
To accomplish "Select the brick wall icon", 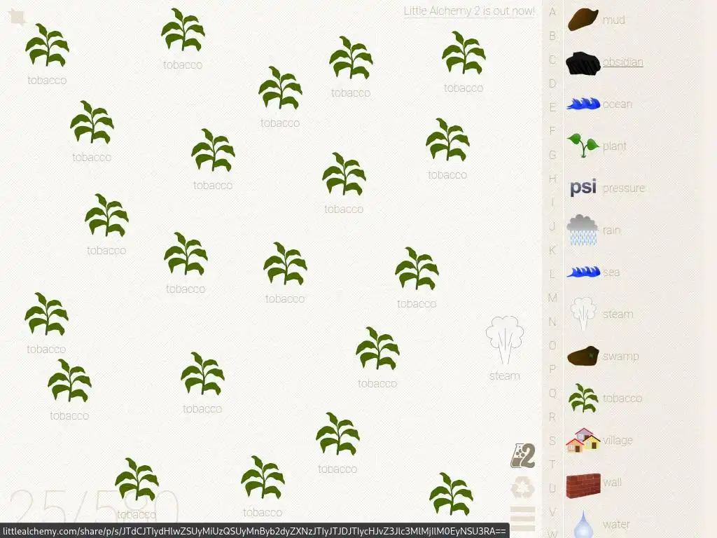I will [583, 485].
